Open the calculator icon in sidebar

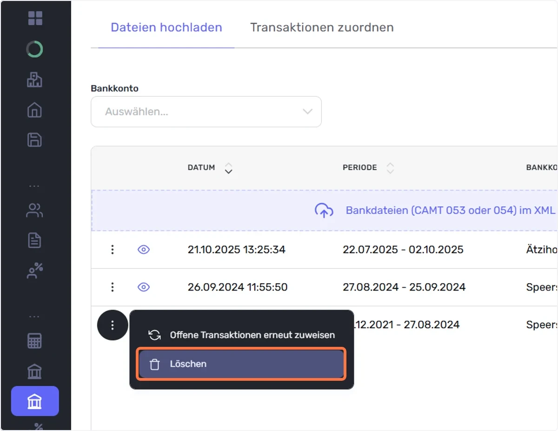point(35,341)
